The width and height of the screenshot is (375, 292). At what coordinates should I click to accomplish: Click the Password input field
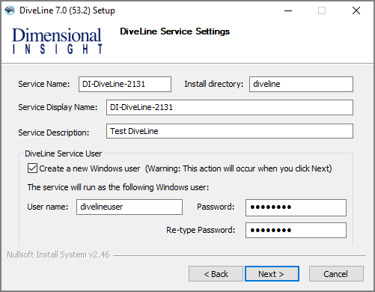(x=296, y=207)
